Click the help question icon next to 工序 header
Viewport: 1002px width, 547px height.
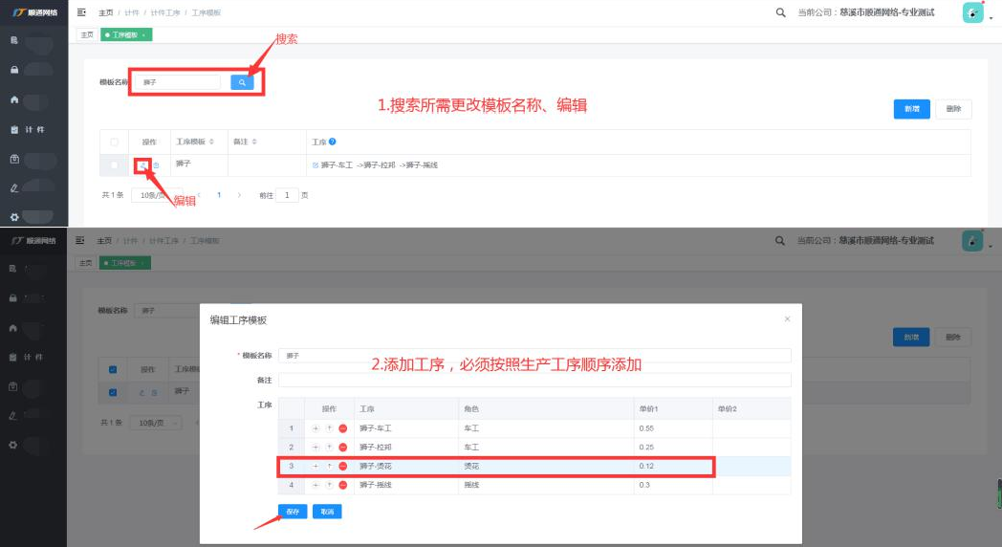333,142
